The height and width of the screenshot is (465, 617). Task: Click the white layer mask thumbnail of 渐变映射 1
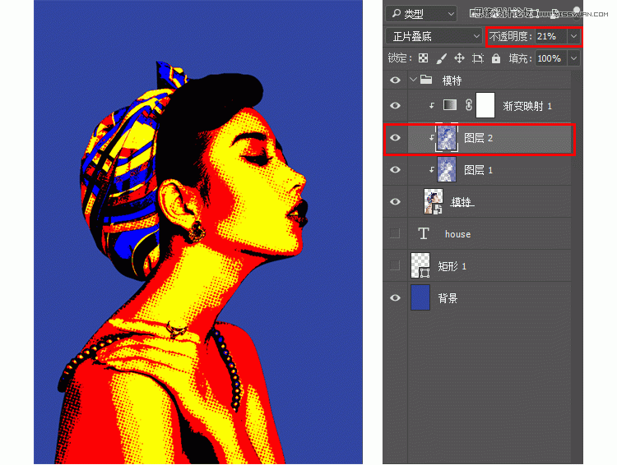485,105
